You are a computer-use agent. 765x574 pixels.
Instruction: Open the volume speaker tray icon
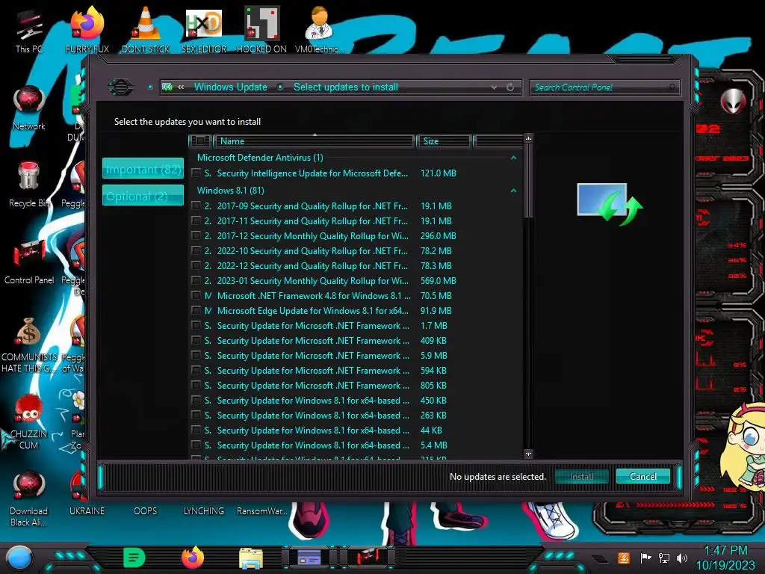pyautogui.click(x=682, y=558)
